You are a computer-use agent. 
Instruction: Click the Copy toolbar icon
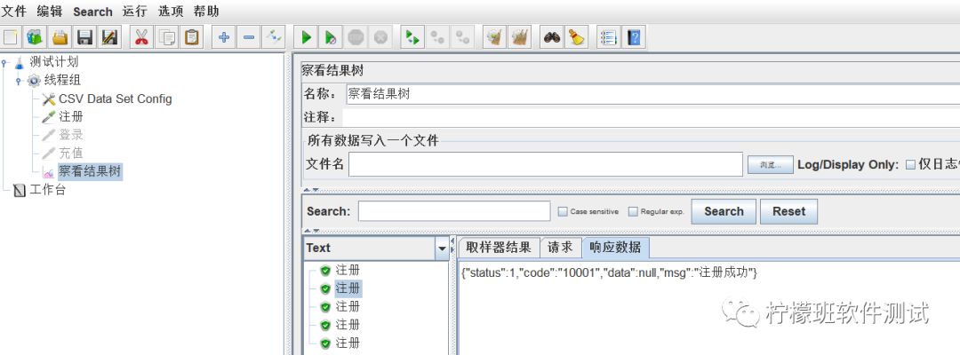[x=166, y=38]
